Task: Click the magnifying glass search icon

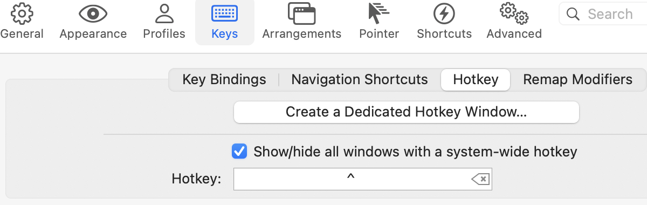Action: tap(573, 14)
